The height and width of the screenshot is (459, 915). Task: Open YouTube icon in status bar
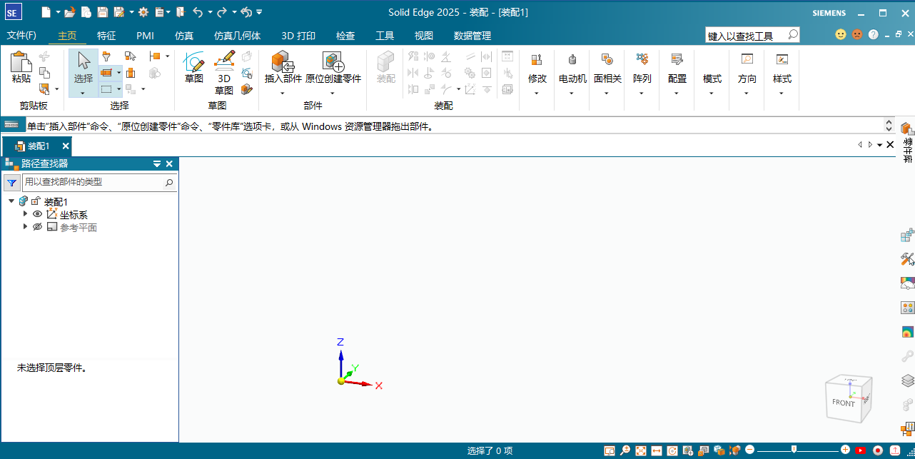861,450
